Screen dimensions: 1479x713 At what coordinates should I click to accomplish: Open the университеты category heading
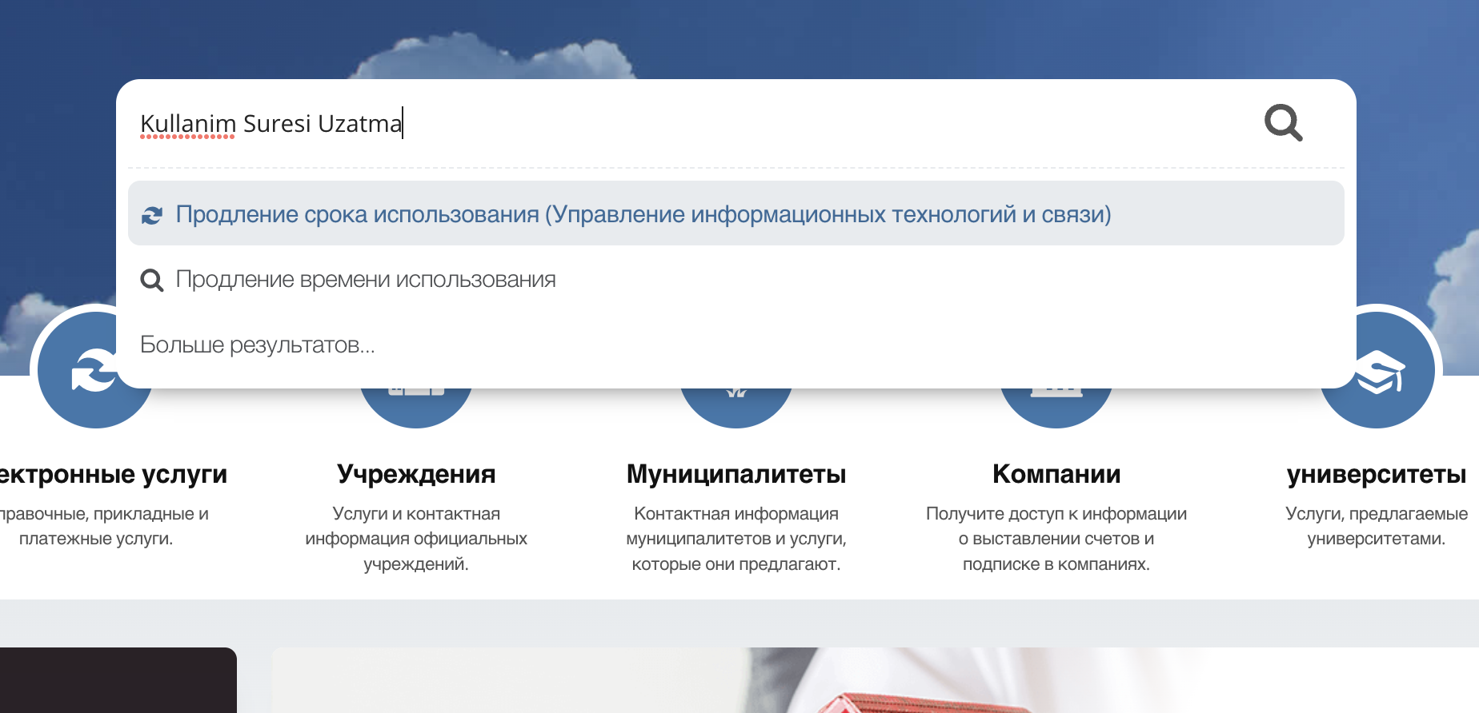(1377, 474)
